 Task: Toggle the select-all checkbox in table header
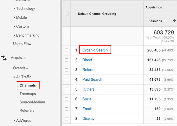pos(67,14)
